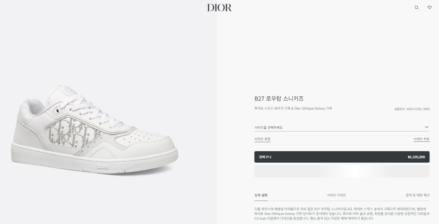
Task: Open the 사이즈 차트 link
Action: click(x=421, y=139)
